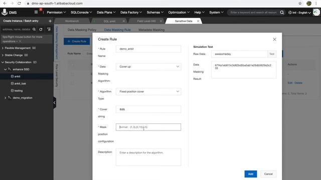
Task: Click the sidebar address search field
Action: click(x=17, y=29)
